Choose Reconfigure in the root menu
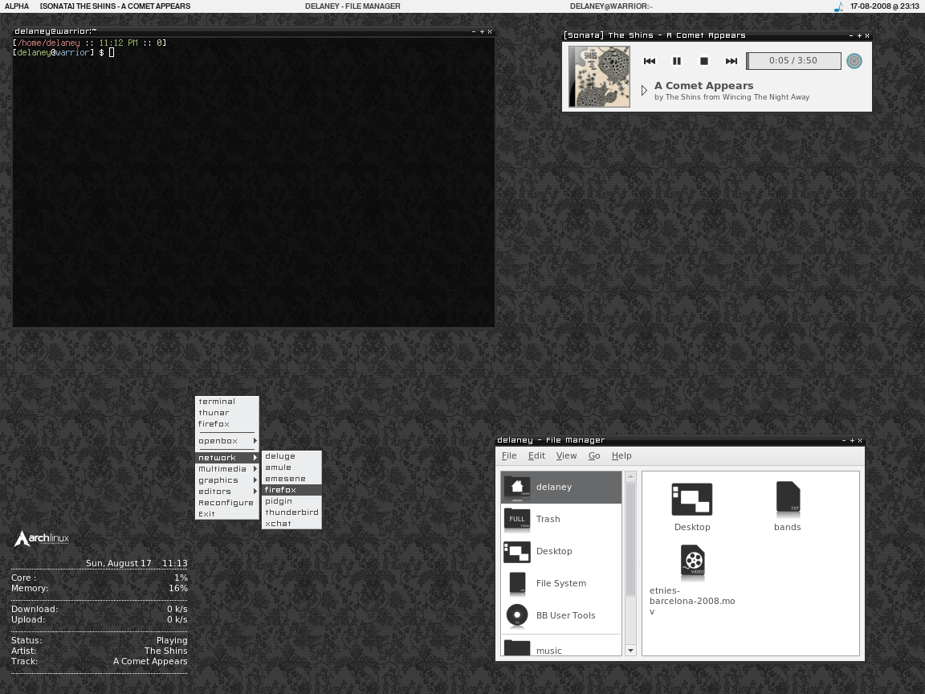This screenshot has height=694, width=925. coord(227,502)
